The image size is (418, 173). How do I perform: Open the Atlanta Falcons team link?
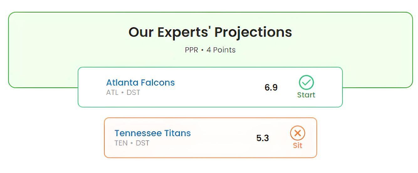[140, 83]
